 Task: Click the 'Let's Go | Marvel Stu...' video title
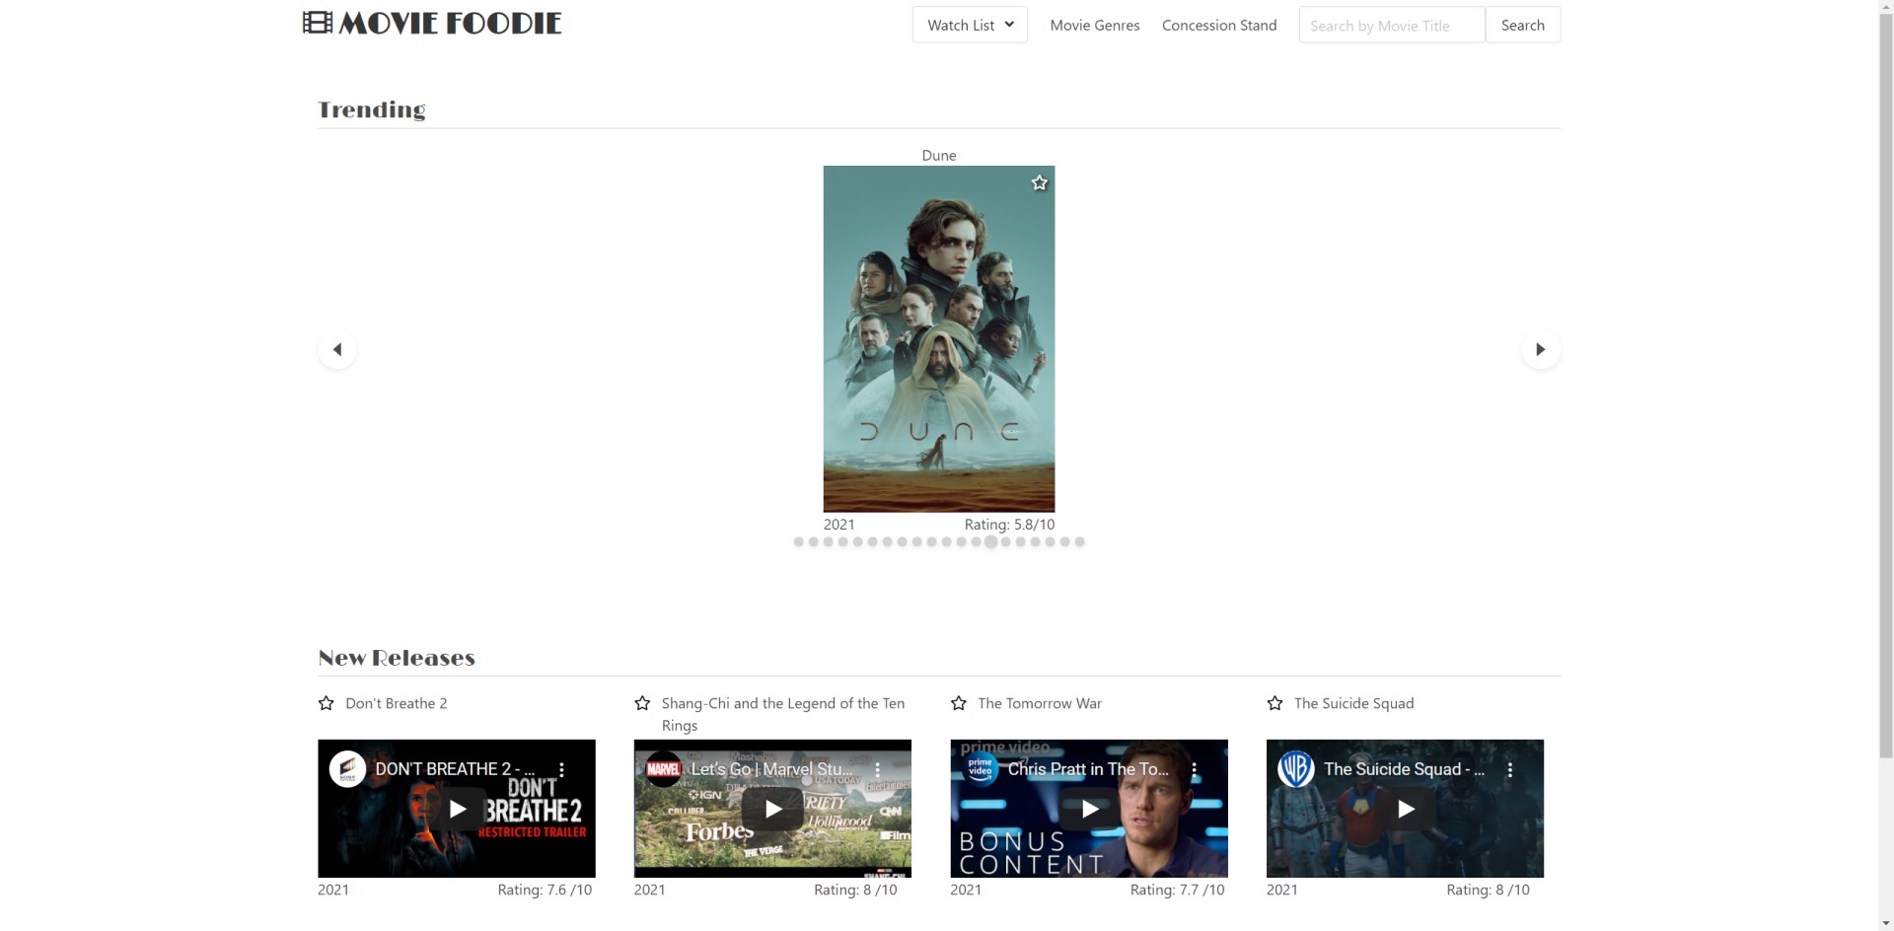click(771, 769)
